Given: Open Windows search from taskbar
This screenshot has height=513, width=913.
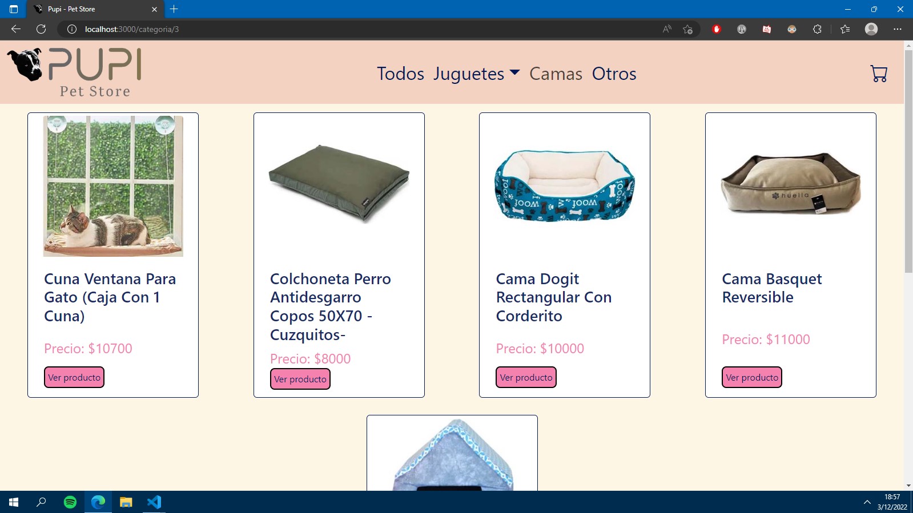Looking at the screenshot, I should coord(41,502).
